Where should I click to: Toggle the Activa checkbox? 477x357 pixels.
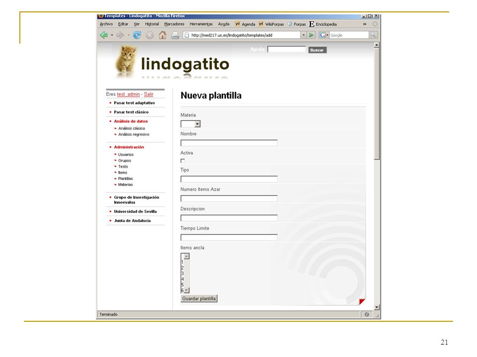pos(182,161)
